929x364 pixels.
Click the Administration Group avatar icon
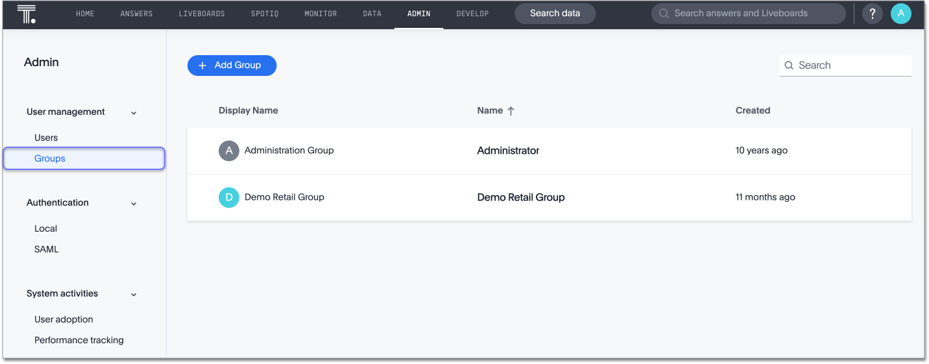pyautogui.click(x=229, y=151)
